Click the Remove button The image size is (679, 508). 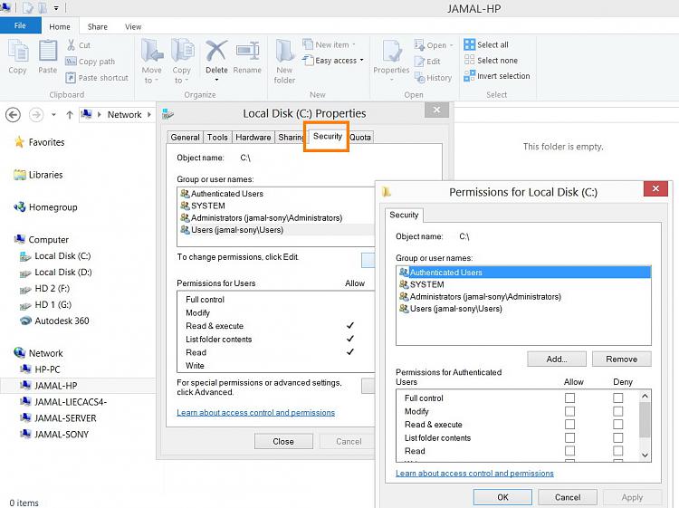coord(621,359)
